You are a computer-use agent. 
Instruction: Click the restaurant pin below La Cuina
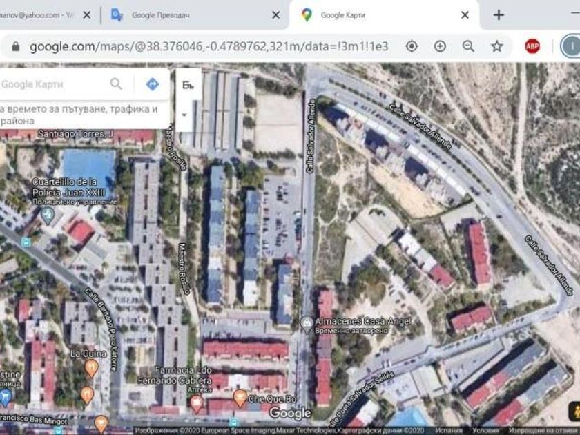[87, 395]
